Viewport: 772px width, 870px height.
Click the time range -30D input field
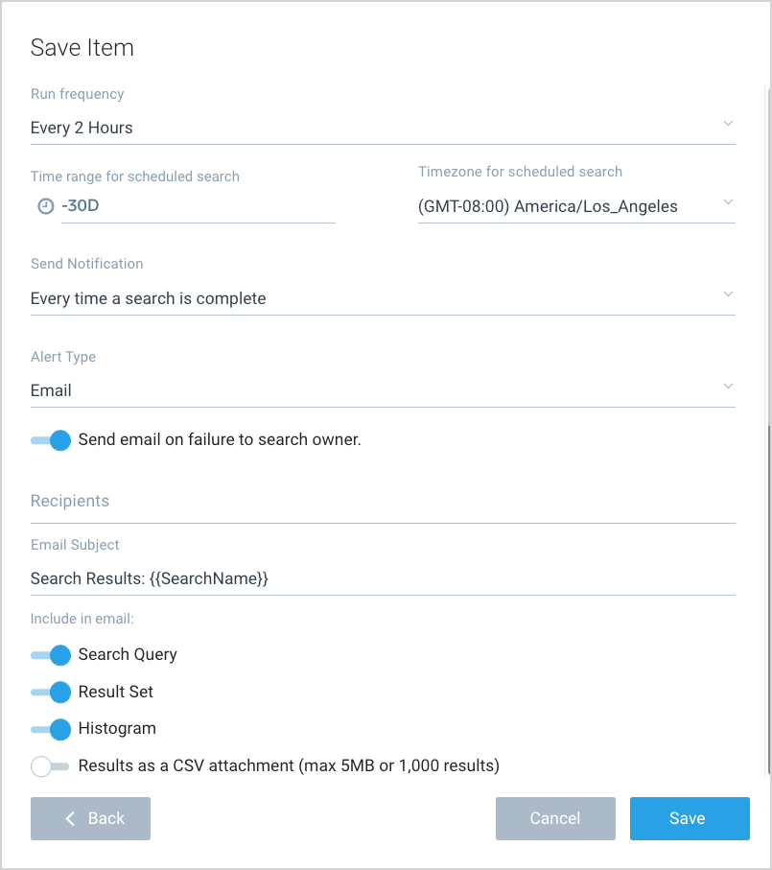(x=197, y=206)
